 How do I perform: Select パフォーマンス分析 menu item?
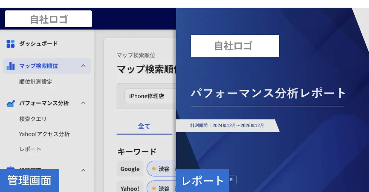(x=44, y=103)
